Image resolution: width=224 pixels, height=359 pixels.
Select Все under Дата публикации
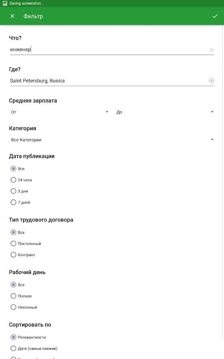(x=18, y=169)
